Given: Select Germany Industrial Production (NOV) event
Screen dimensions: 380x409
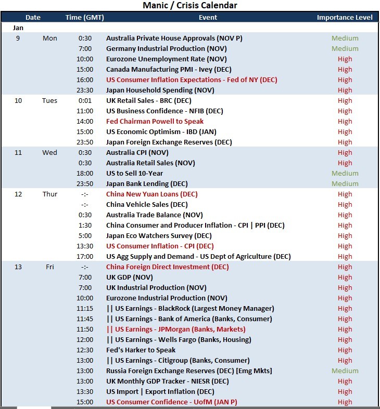Looking at the screenshot, I should pos(166,49).
